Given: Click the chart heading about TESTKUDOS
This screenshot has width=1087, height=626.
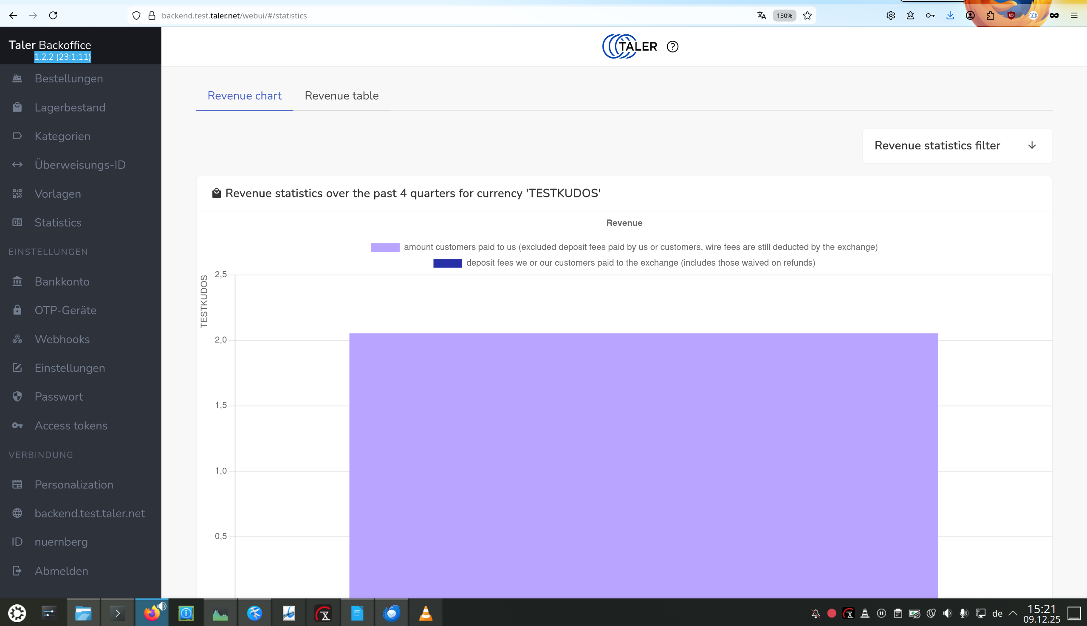Looking at the screenshot, I should (413, 193).
